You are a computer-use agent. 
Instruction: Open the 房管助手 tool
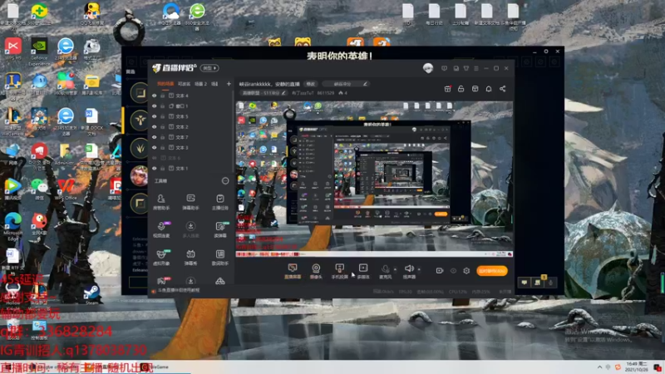[161, 202]
